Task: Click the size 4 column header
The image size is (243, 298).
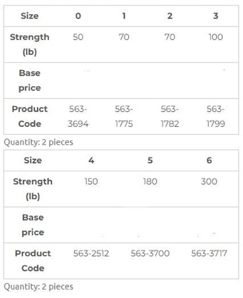Action: [x=91, y=160]
